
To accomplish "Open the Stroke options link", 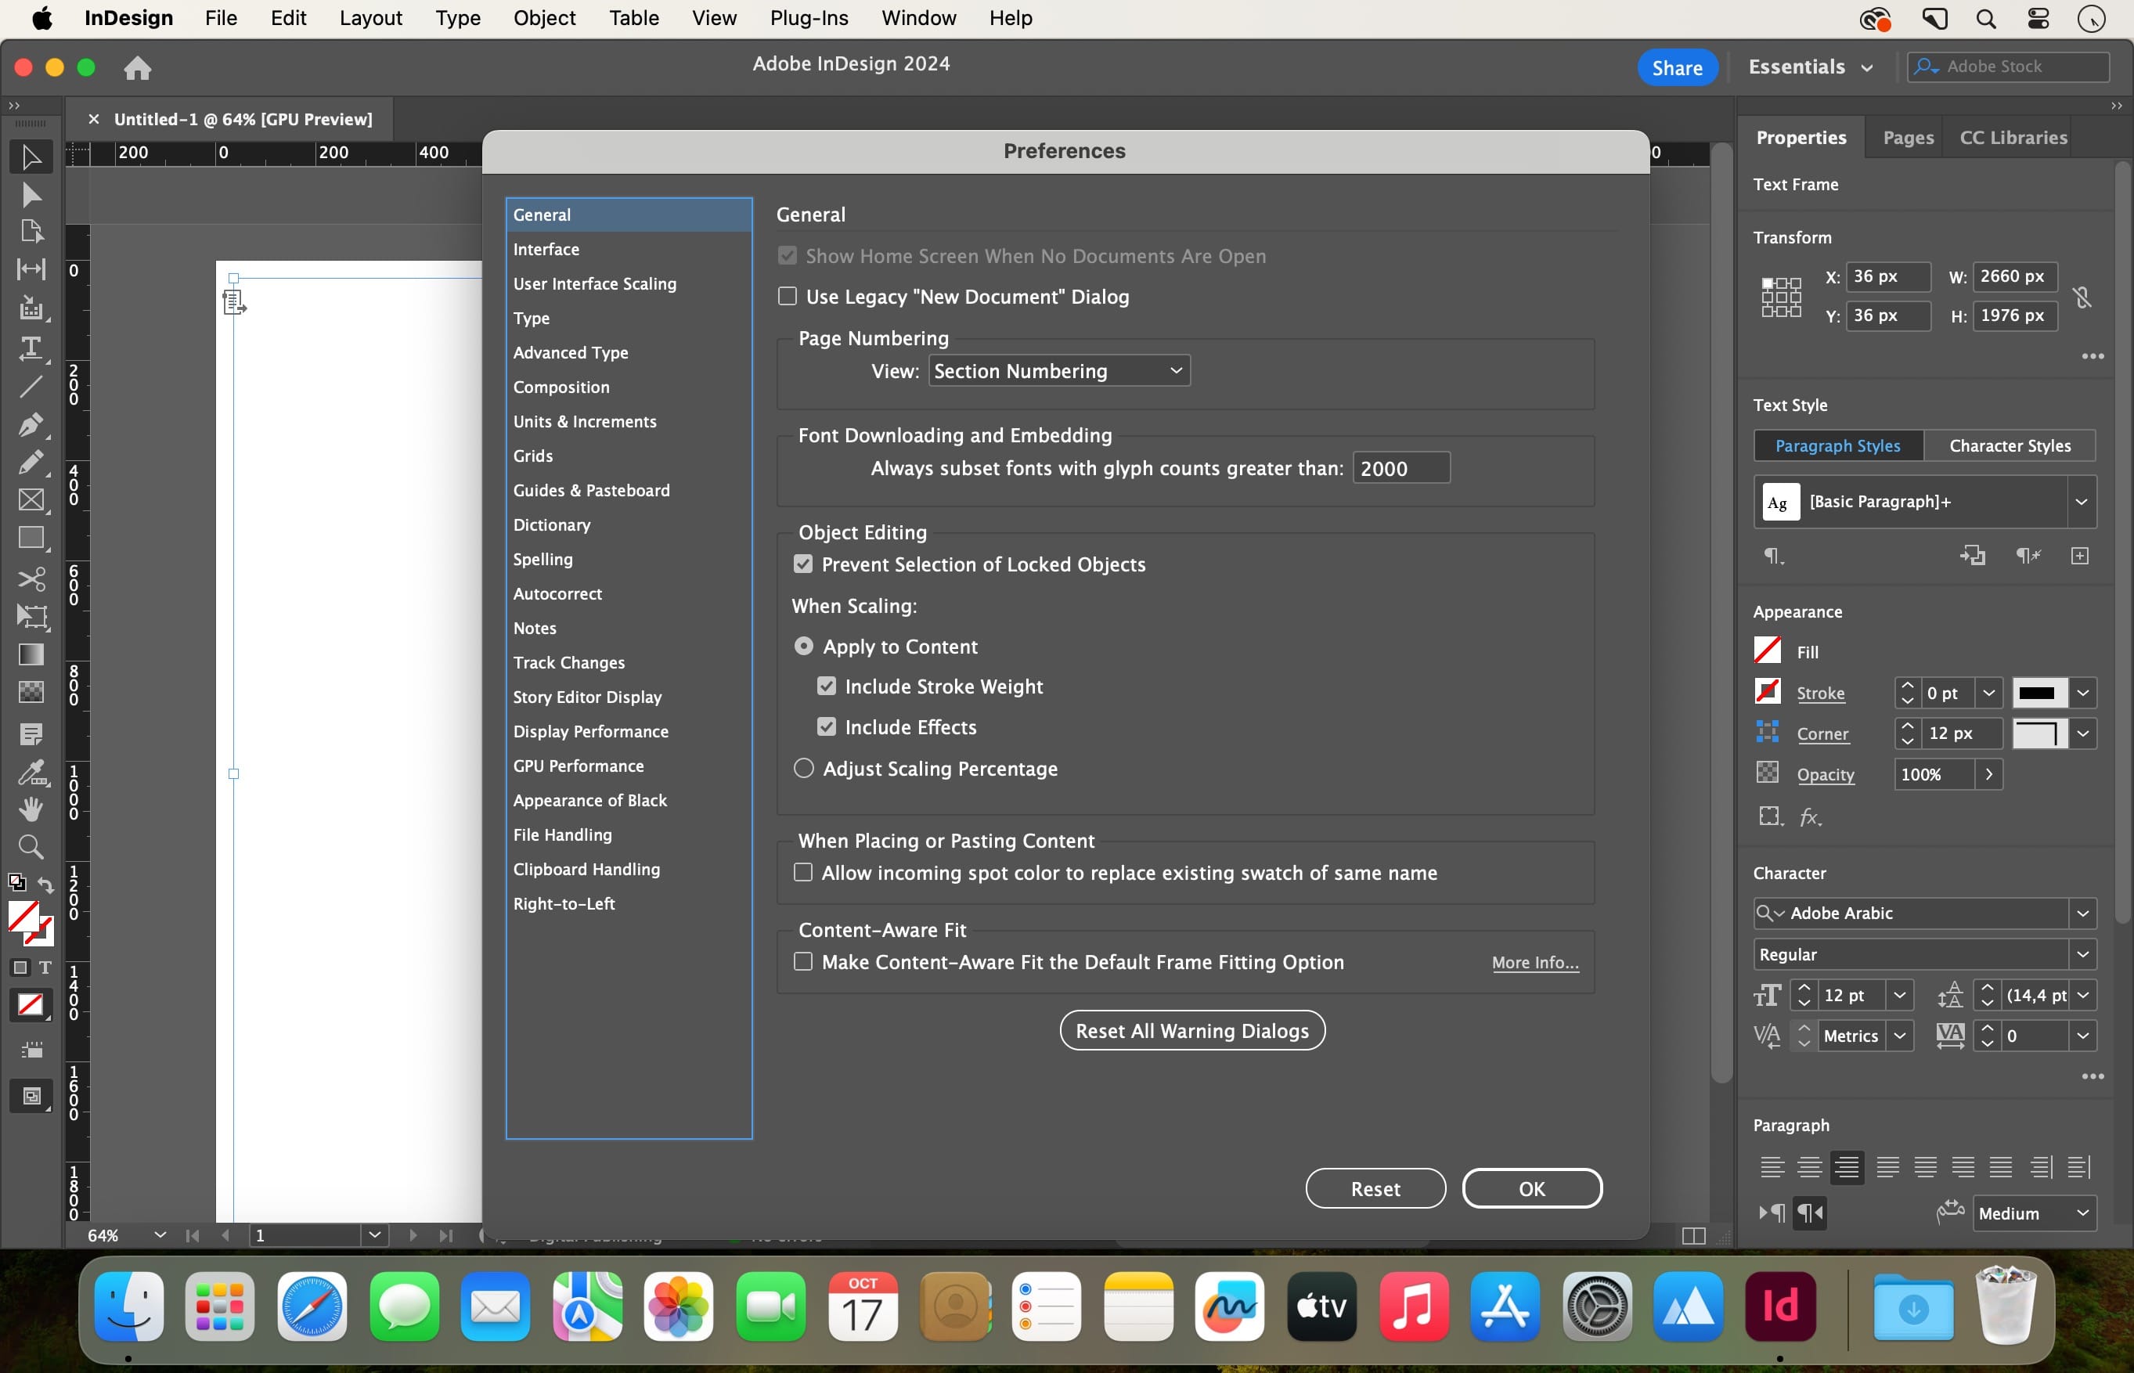I will point(1820,694).
